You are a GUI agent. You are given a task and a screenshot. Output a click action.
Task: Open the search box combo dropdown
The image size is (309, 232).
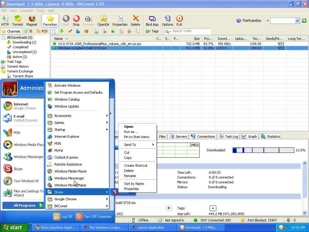coord(297,21)
